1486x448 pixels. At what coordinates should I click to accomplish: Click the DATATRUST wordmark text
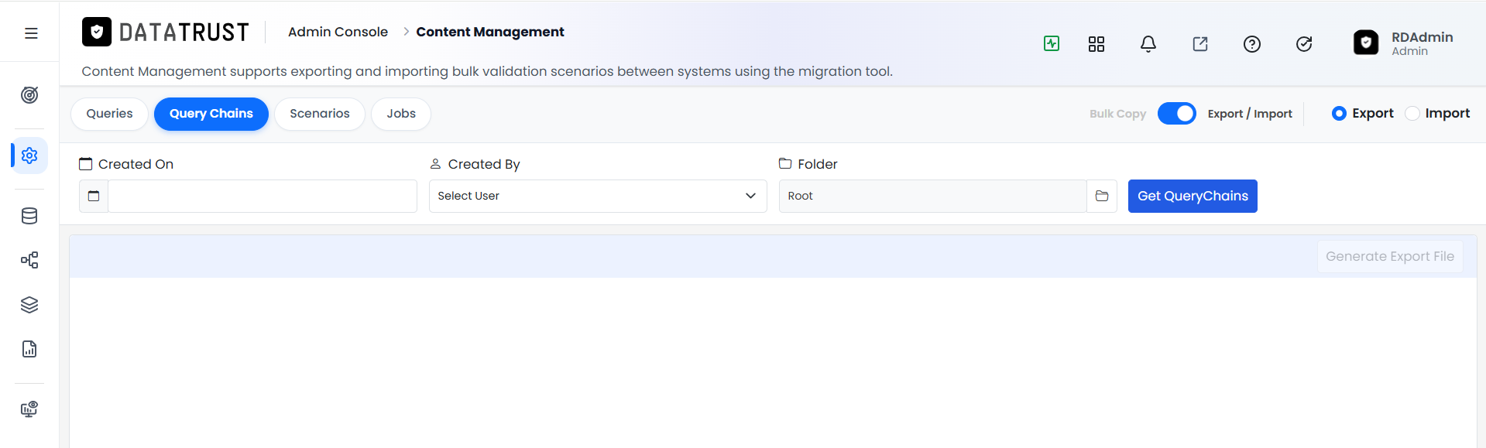pyautogui.click(x=184, y=32)
